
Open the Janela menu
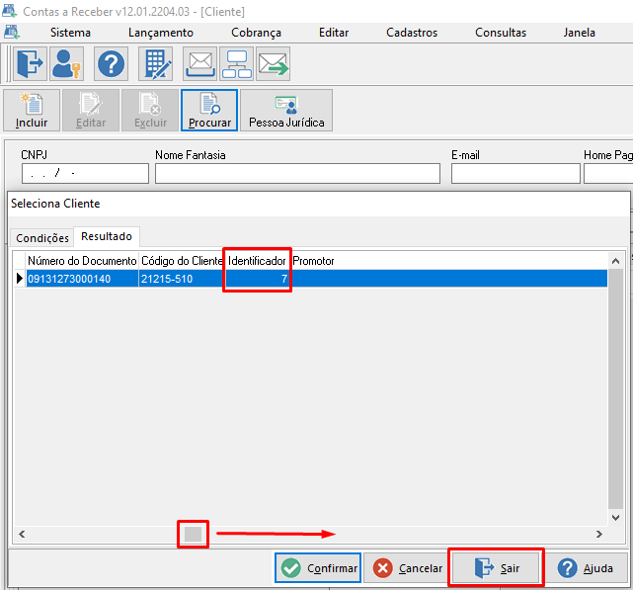(x=580, y=33)
